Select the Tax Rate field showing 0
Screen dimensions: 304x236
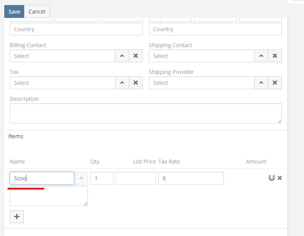[191, 178]
